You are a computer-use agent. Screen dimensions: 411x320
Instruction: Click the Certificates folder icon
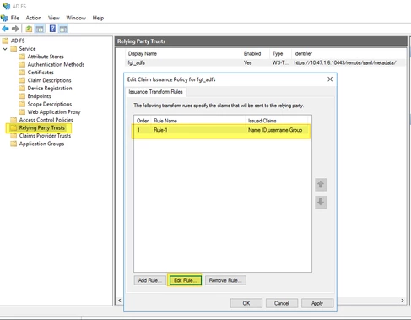[22, 73]
